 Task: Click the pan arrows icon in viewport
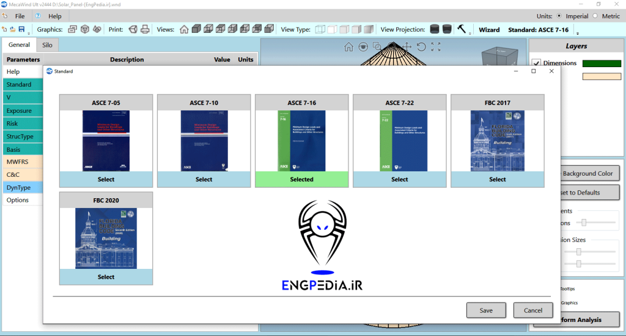407,47
